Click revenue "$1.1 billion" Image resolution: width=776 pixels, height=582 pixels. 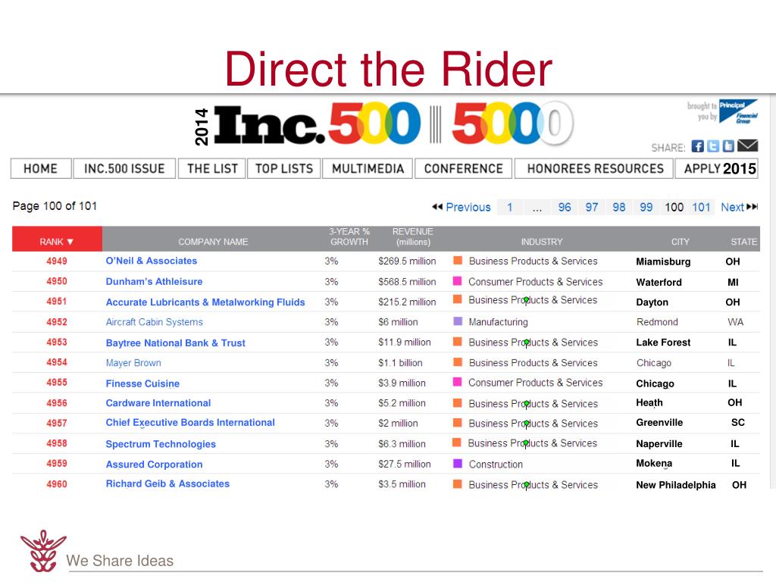(400, 363)
